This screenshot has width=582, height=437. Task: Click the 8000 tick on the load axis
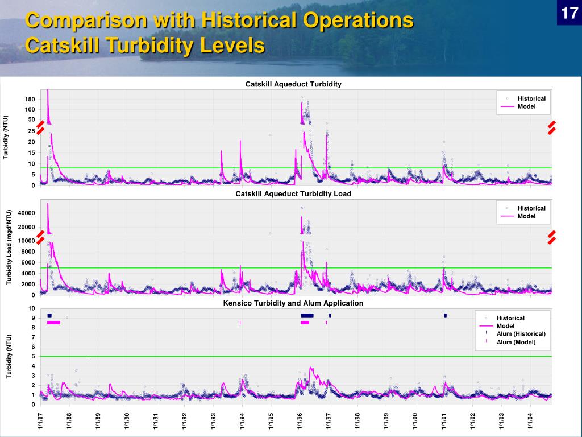(28, 252)
